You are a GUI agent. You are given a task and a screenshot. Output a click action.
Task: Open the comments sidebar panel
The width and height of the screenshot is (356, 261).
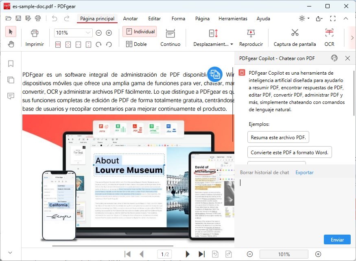pyautogui.click(x=11, y=96)
